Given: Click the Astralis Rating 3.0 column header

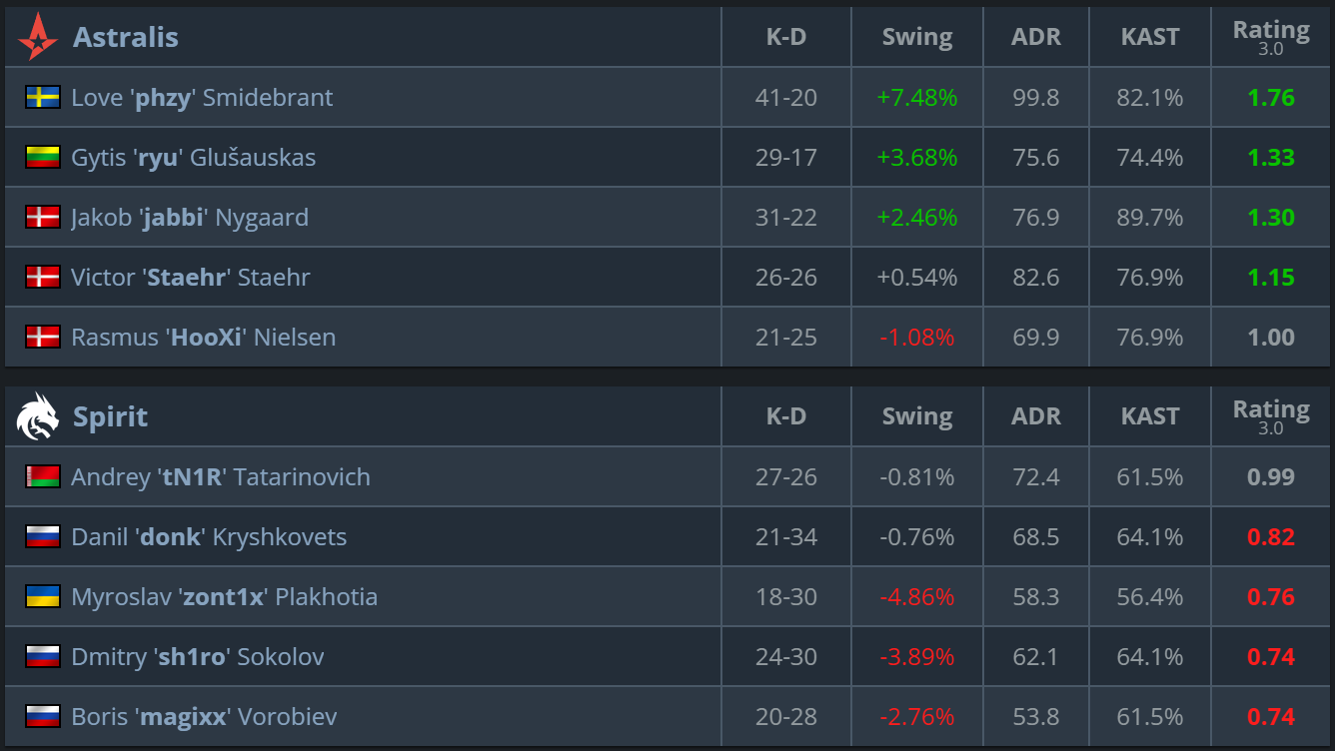Looking at the screenshot, I should coord(1271,37).
